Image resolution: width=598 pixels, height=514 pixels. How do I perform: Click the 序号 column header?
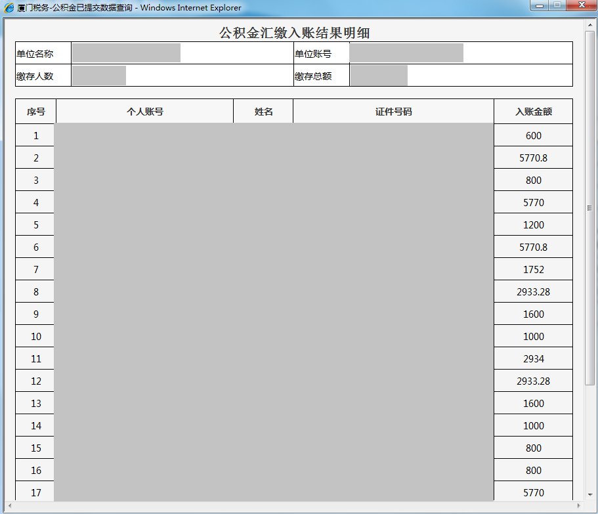coord(36,112)
